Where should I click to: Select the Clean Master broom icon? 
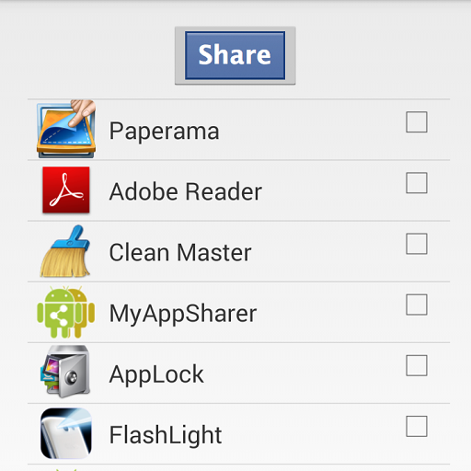pyautogui.click(x=65, y=251)
